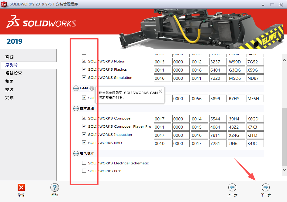Click first serial field of SOLIDWORKS Inspection
Viewport: 287px width, 202px height.
[162, 135]
